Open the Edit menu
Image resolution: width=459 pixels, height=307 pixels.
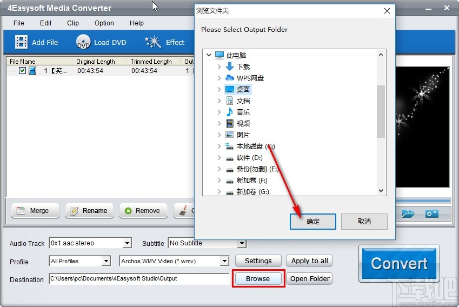[x=45, y=23]
